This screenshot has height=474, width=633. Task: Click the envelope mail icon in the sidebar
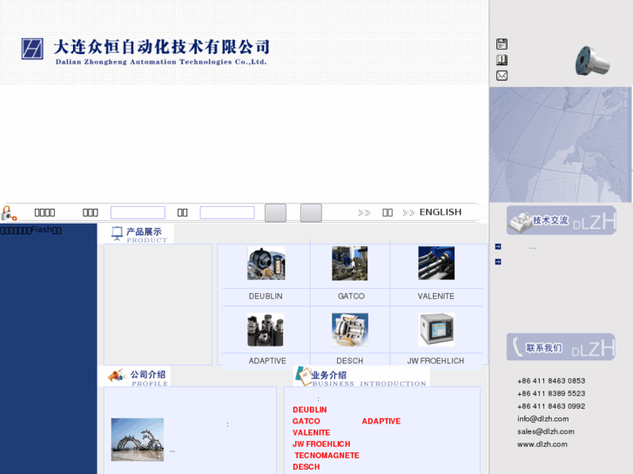[502, 76]
